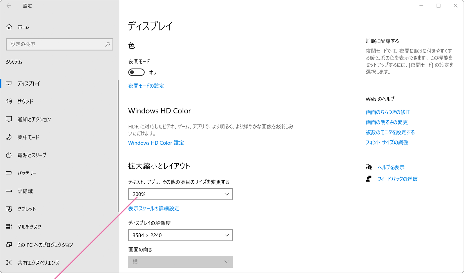Click the バッテリー battery icon
464x279 pixels.
click(x=9, y=173)
